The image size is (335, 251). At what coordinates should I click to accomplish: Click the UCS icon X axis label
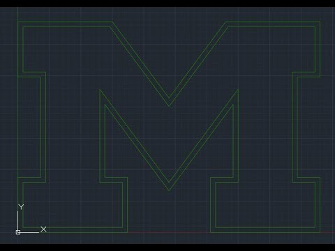click(x=43, y=229)
